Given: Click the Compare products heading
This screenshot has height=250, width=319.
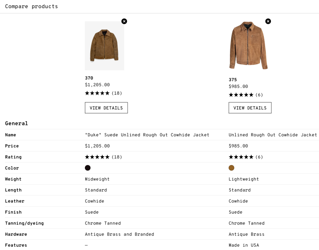Looking at the screenshot, I should pos(31,7).
